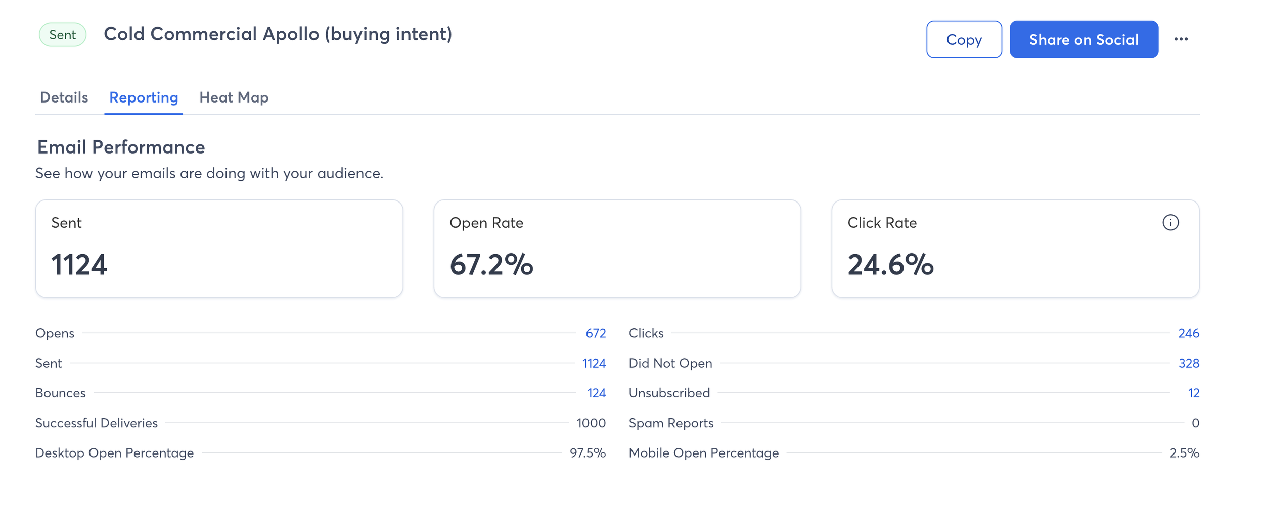This screenshot has width=1264, height=505.
Task: Click the 1124 Sent count link
Action: (x=594, y=363)
